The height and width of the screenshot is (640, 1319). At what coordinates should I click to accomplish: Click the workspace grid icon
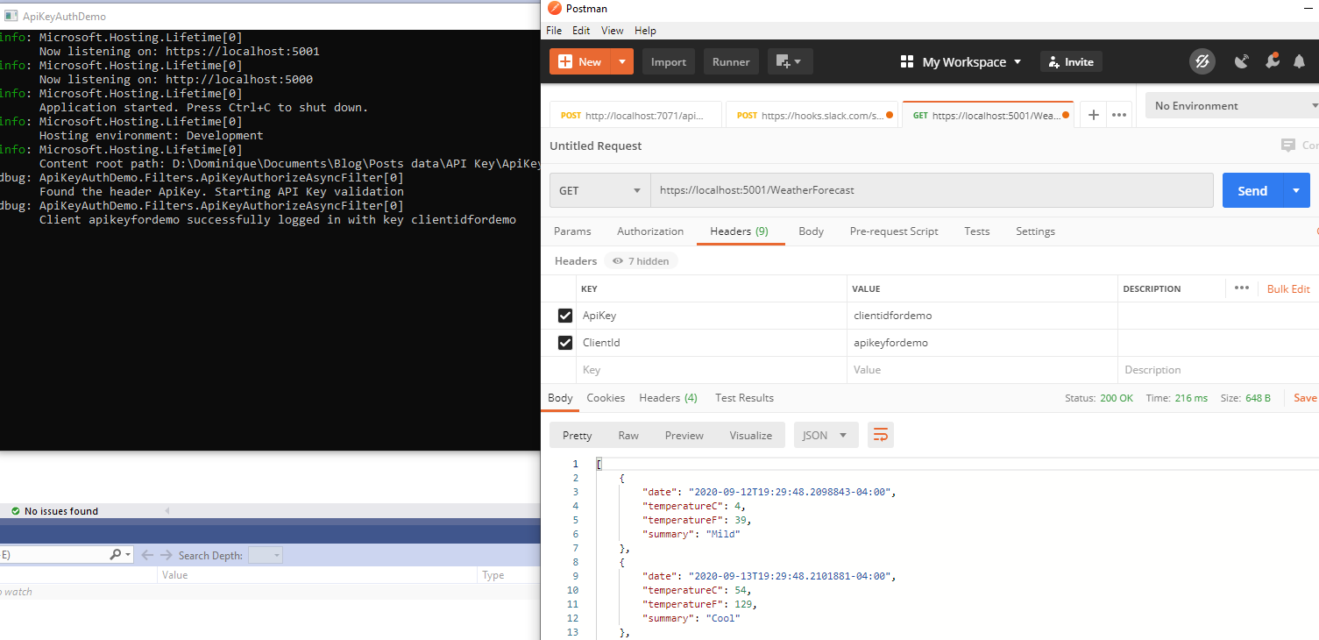[907, 62]
